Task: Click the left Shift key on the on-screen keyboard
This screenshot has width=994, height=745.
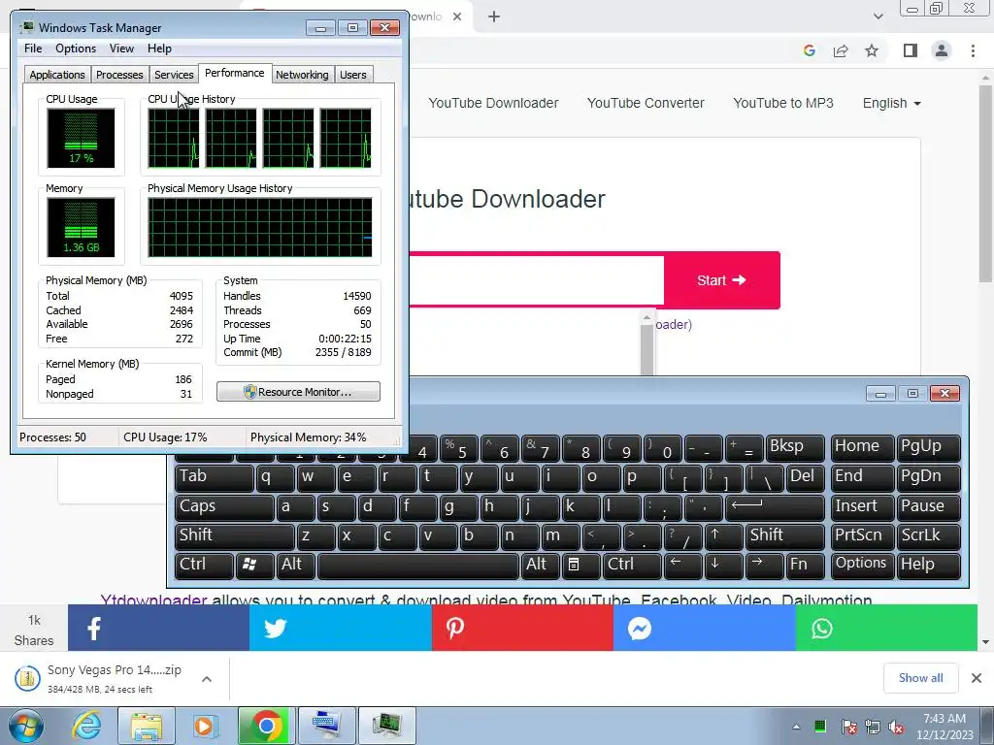Action: coord(235,535)
